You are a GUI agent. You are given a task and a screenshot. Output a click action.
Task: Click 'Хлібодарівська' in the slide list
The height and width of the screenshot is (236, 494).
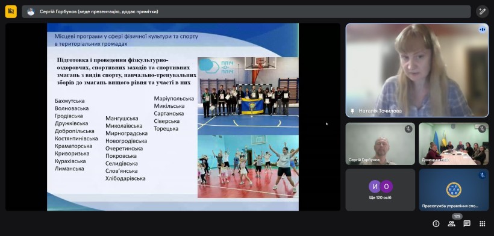click(125, 179)
